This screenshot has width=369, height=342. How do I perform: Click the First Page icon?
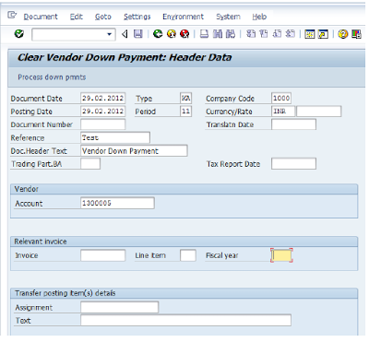pyautogui.click(x=251, y=34)
